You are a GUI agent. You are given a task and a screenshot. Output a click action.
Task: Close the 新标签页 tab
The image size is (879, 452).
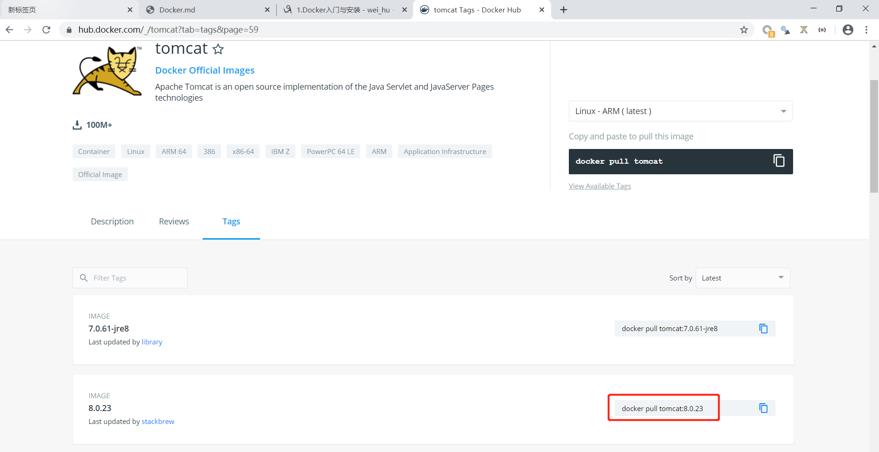click(130, 10)
